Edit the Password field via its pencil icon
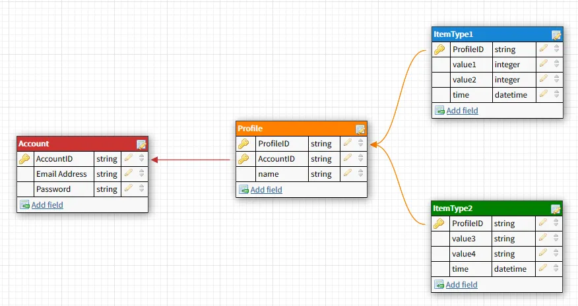The width and height of the screenshot is (578, 306). [128, 188]
